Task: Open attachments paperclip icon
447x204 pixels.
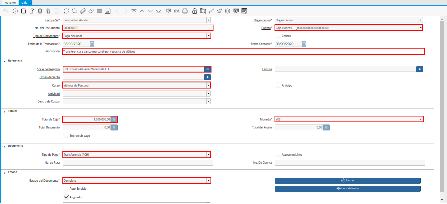Action: coord(83,11)
